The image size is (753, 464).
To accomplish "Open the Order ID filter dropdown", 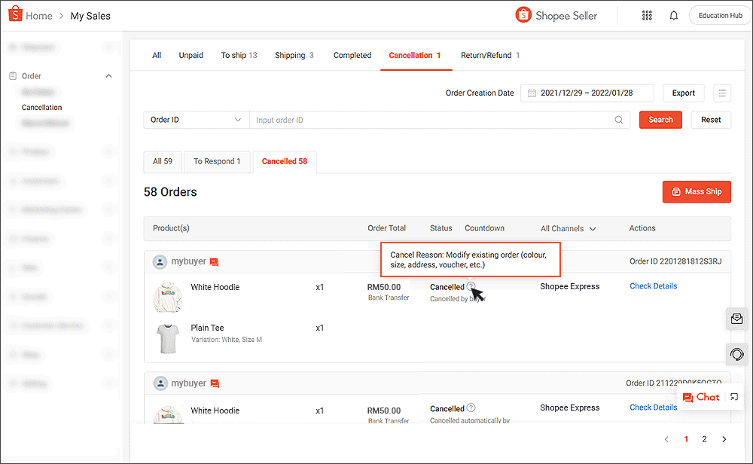I will click(196, 120).
